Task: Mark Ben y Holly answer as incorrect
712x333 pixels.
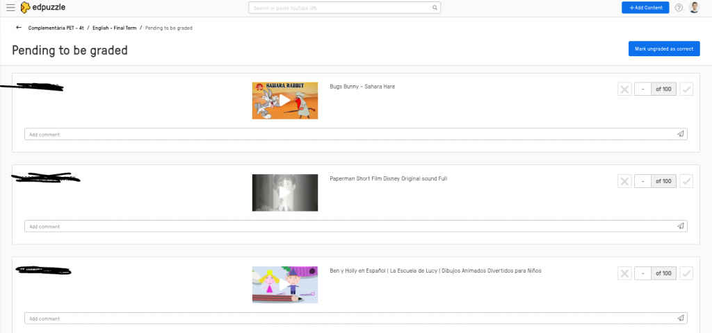Action: click(624, 273)
